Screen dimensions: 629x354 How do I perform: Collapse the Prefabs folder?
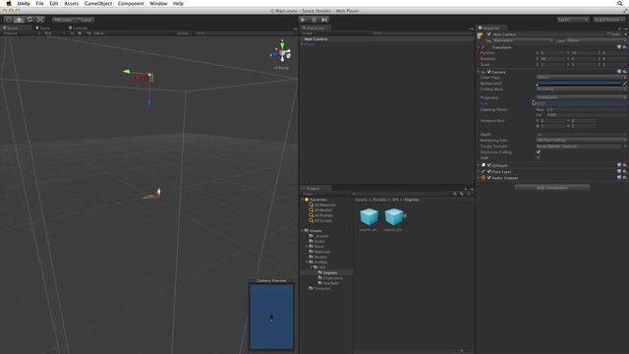307,263
